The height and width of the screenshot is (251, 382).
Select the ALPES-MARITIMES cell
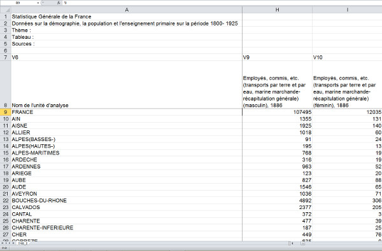tap(127, 153)
